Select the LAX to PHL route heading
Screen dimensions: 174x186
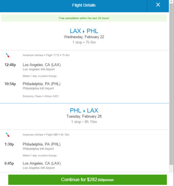pos(84,31)
